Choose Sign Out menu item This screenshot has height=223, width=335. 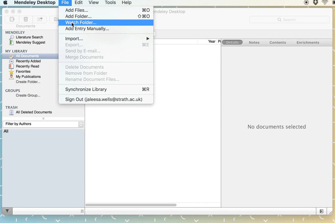106,99
